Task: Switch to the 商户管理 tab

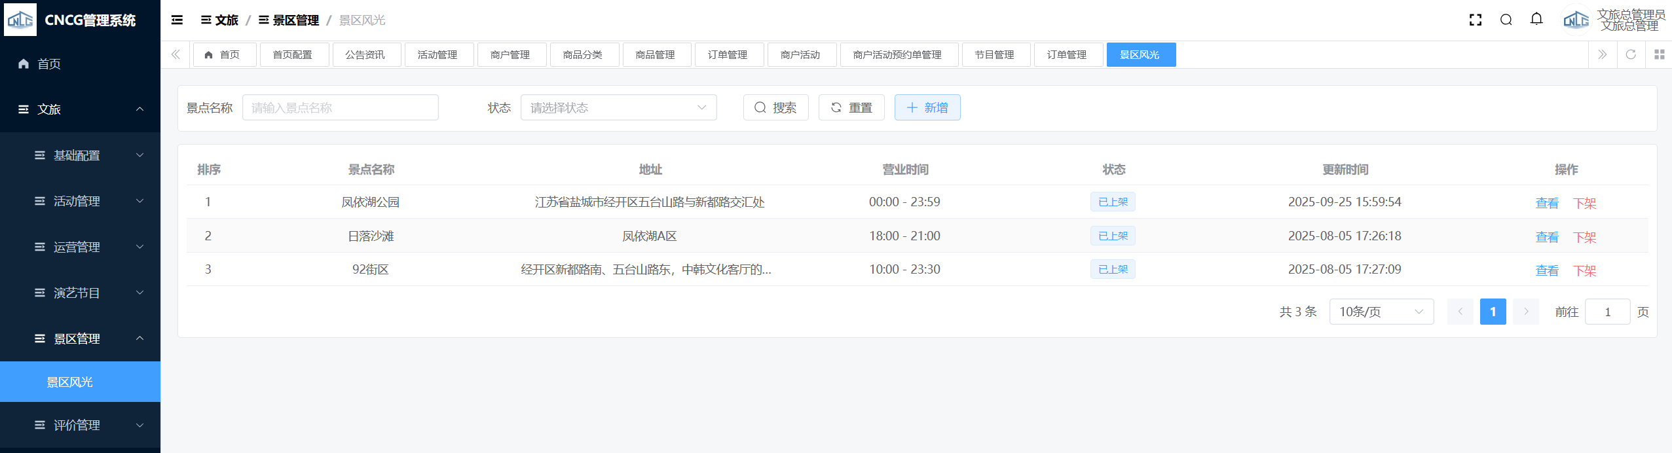Action: coord(510,55)
